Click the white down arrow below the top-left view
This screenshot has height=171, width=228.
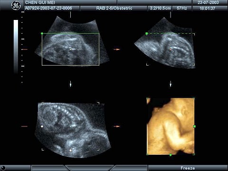(x=71, y=84)
